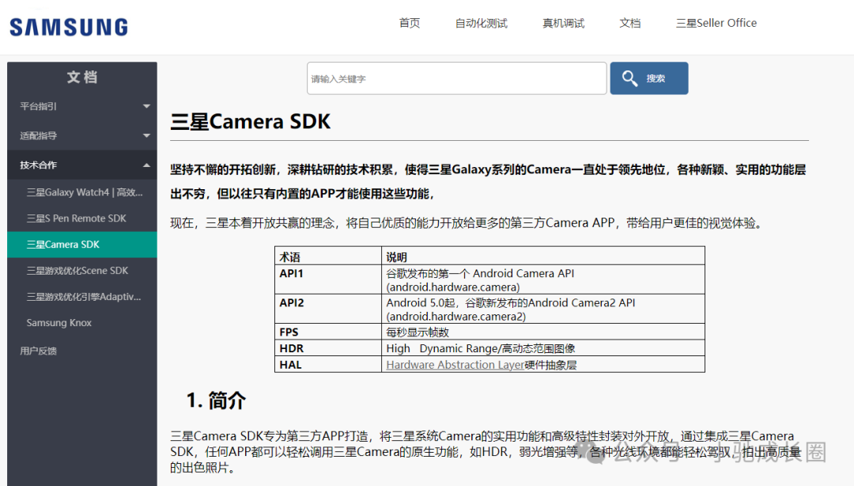Click the API1 table cell
The height and width of the screenshot is (486, 854).
pyautogui.click(x=328, y=280)
